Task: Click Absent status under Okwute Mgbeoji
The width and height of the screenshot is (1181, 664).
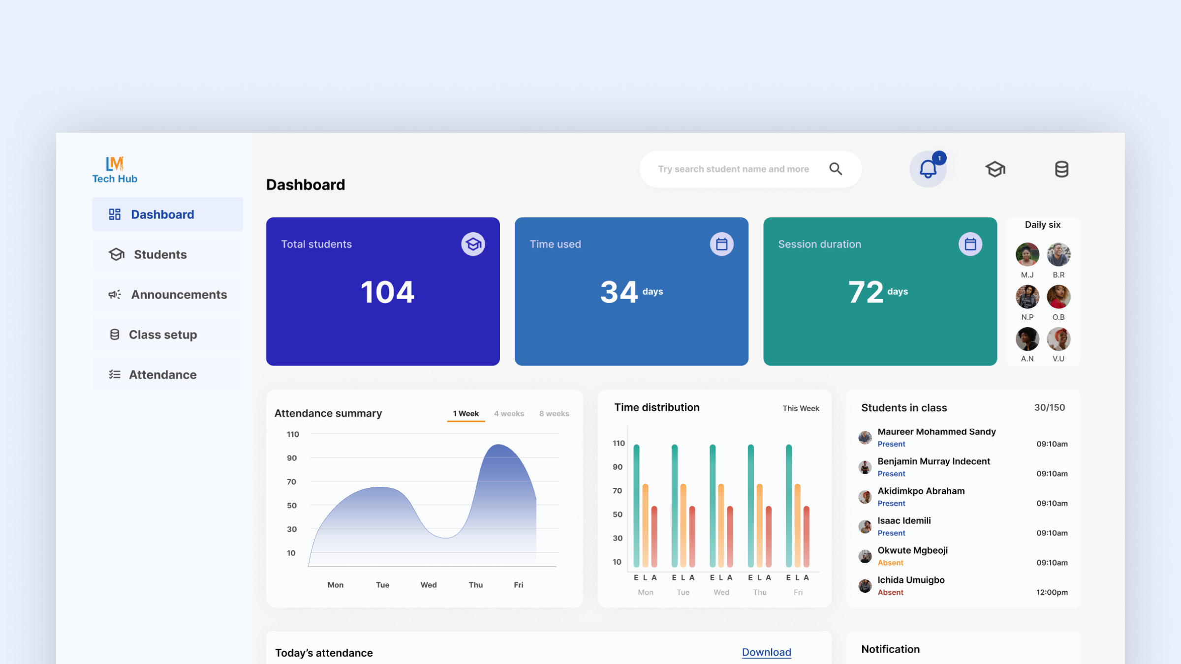Action: click(890, 563)
